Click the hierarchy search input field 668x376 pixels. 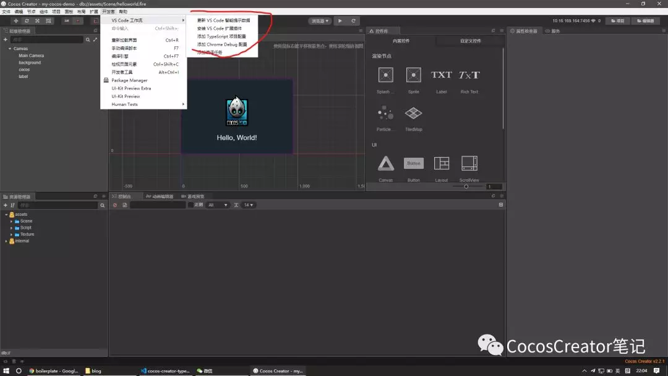47,40
